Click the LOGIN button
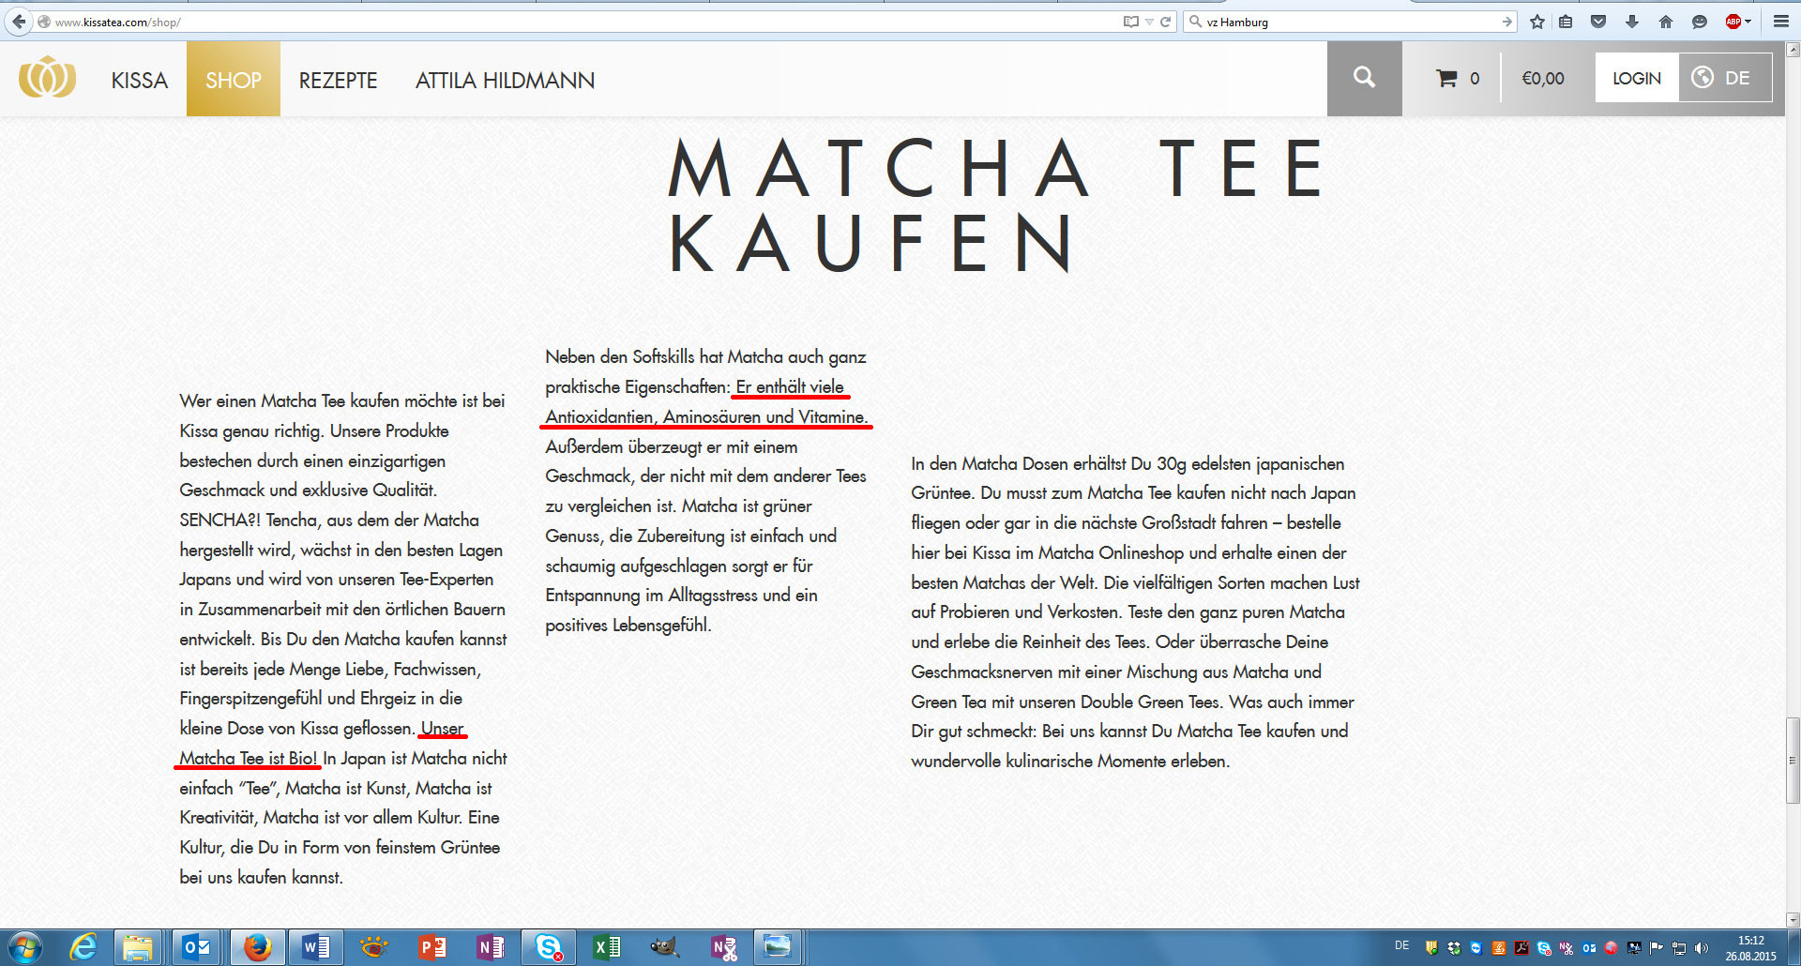 1637,79
